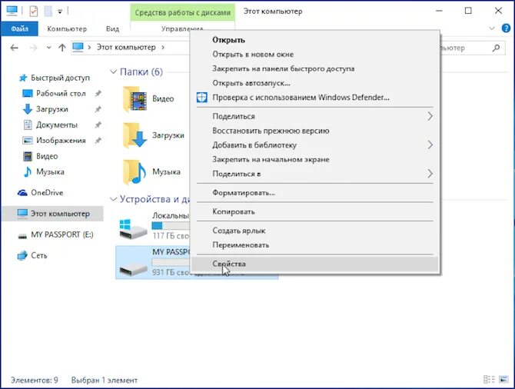The image size is (515, 389).
Task: Click the Up directory arrow
Action: pyautogui.click(x=62, y=48)
